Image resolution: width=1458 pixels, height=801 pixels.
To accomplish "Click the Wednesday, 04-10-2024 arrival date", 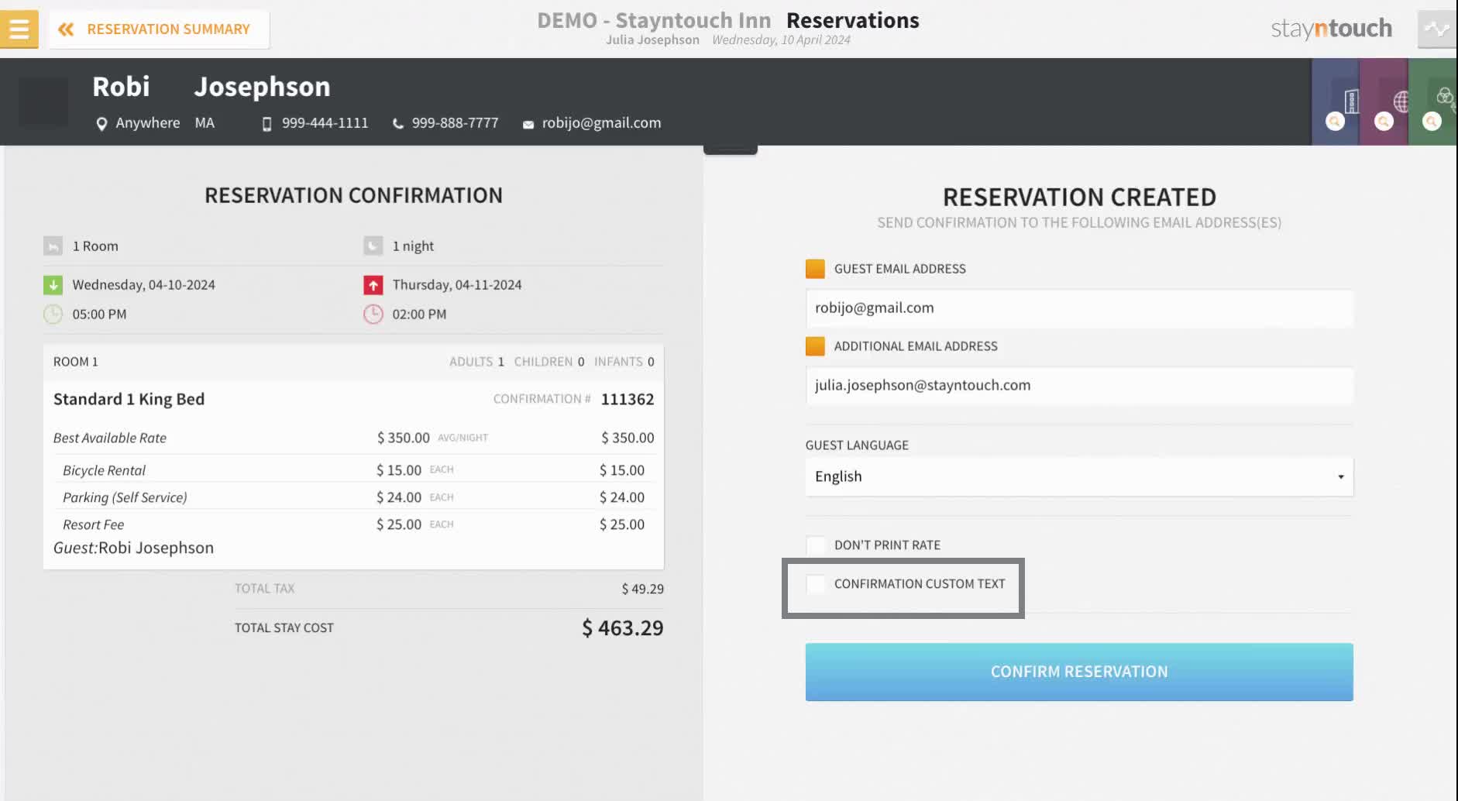I will [x=143, y=285].
